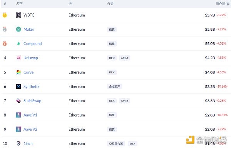Open the Synthetix project link
The image size is (231, 148).
pyautogui.click(x=32, y=86)
